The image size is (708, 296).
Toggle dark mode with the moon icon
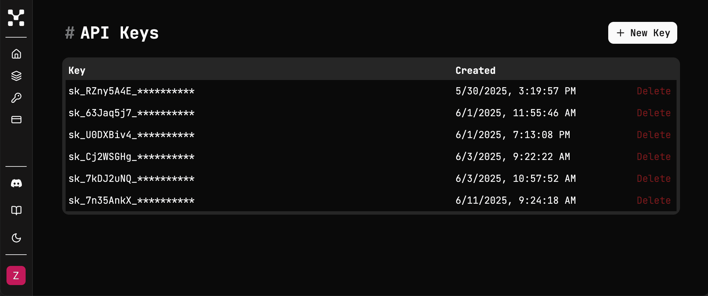coord(16,238)
